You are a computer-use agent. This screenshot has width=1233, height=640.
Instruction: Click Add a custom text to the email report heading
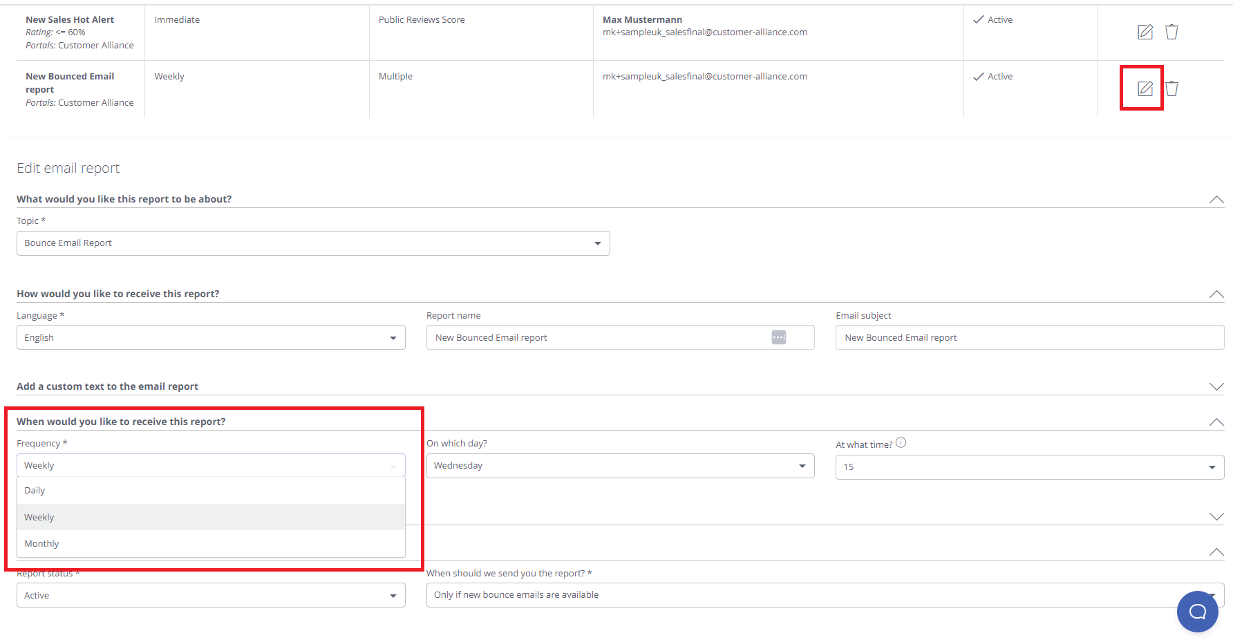click(x=107, y=386)
